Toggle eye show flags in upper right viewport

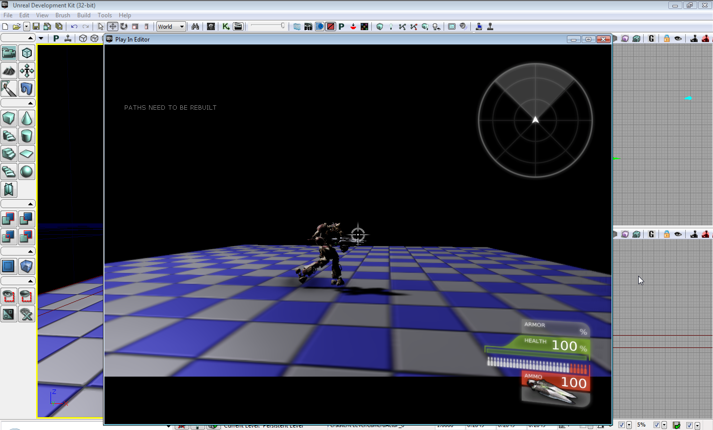coord(678,39)
